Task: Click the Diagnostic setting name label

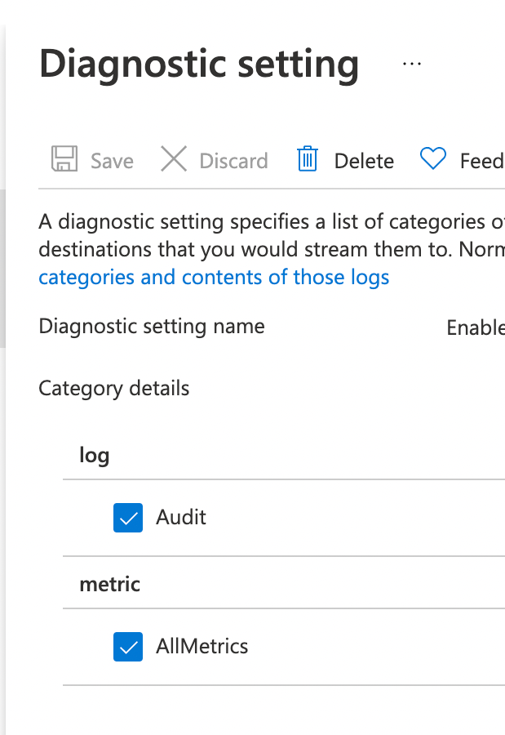Action: 152,327
